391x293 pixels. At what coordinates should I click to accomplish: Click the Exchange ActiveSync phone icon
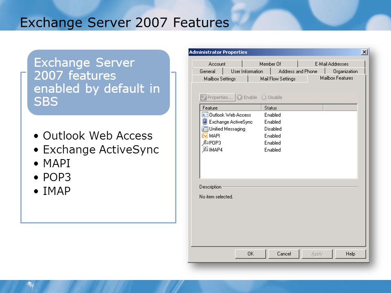[205, 122]
